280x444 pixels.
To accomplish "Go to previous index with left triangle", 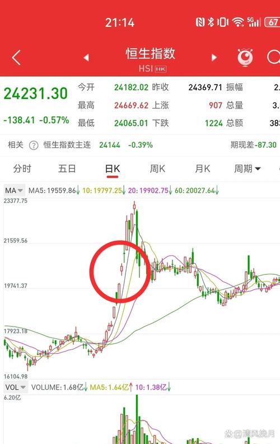I will (86, 58).
